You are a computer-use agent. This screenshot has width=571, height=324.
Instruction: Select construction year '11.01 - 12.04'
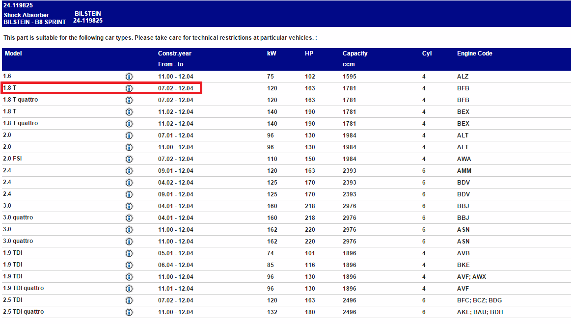click(176, 289)
